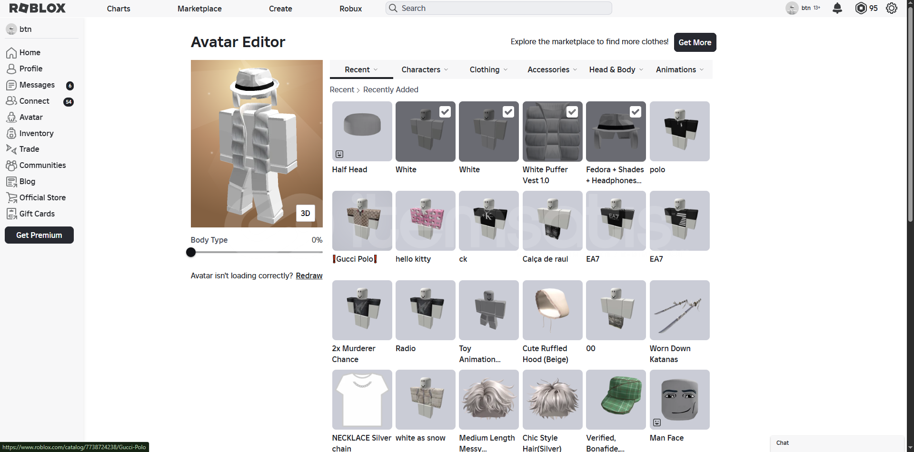Viewport: 914px width, 452px height.
Task: Click the Body Type slider handle
Action: [x=191, y=252]
